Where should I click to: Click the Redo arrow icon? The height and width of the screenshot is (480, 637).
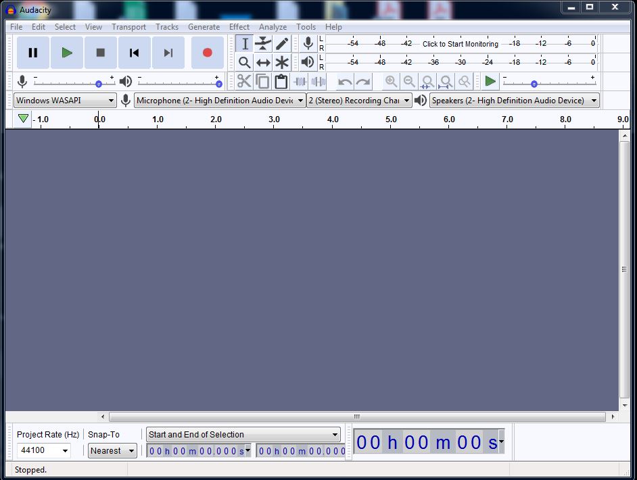click(x=363, y=82)
